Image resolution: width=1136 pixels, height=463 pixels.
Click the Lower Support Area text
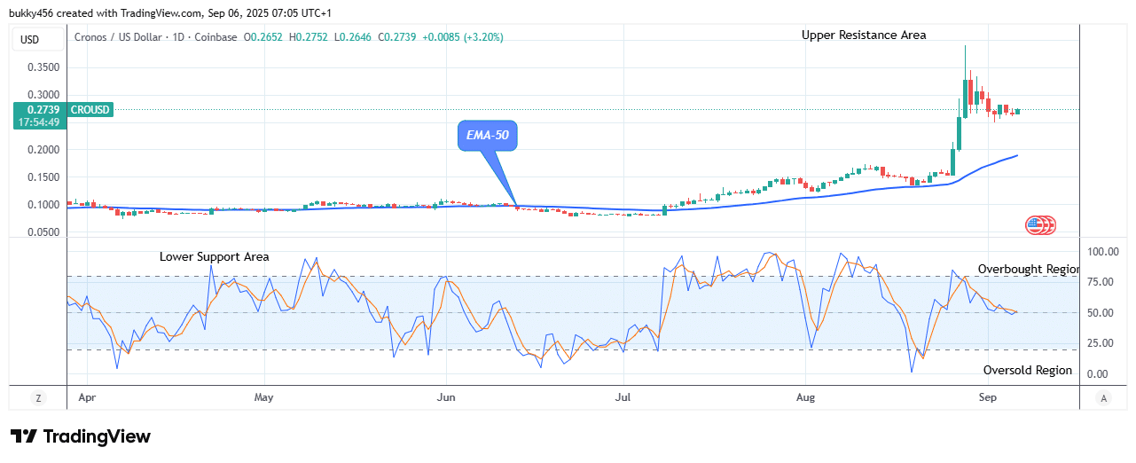[x=215, y=256]
